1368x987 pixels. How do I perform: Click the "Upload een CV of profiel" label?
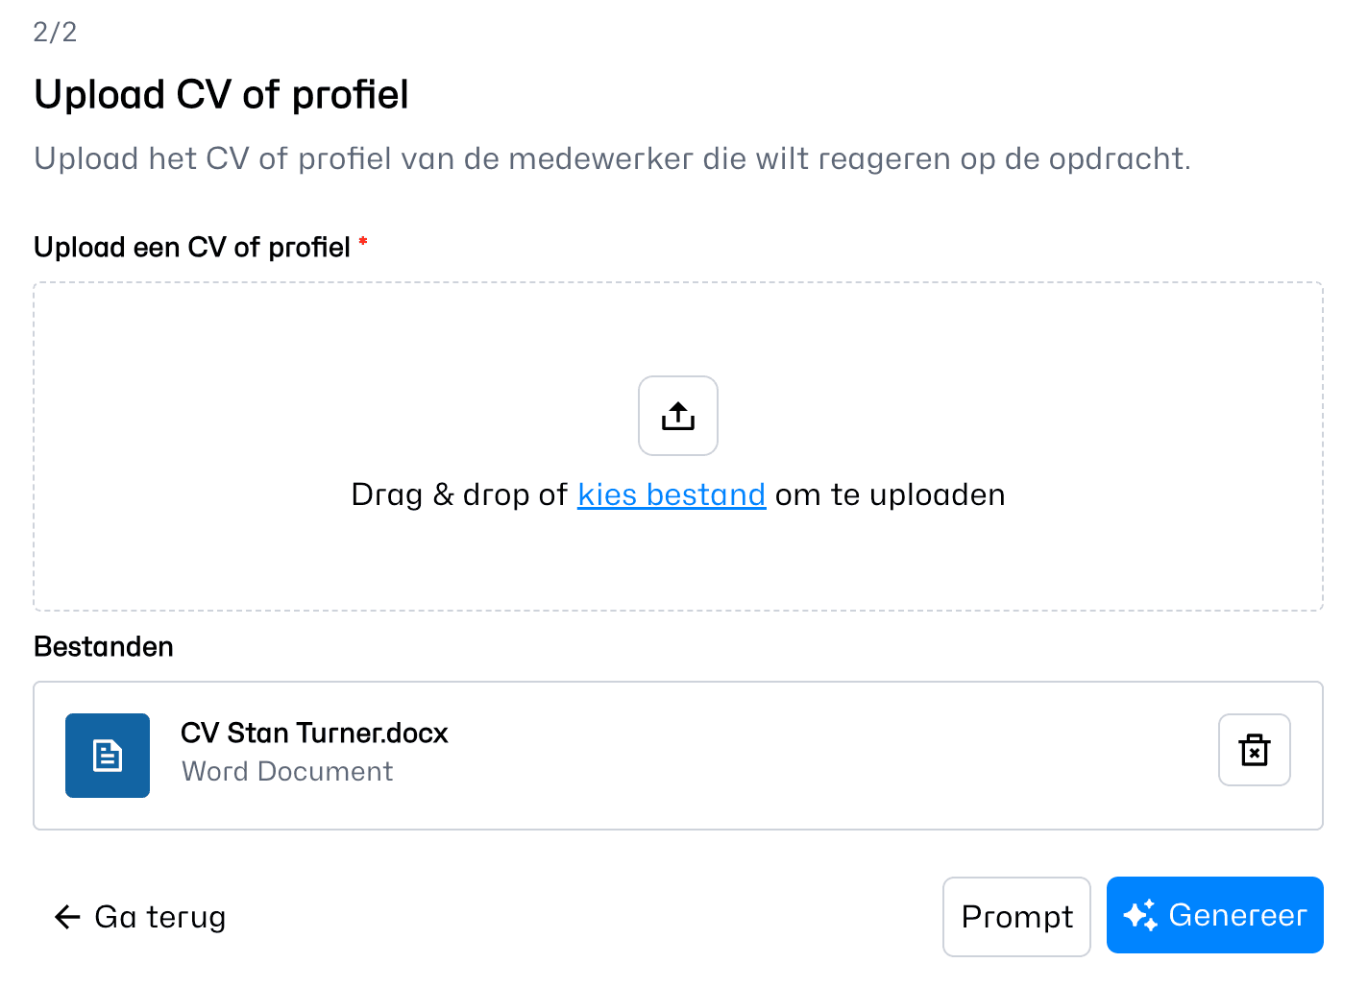(192, 248)
